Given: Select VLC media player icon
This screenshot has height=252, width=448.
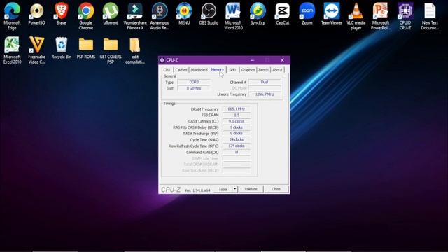Looking at the screenshot, I should (x=356, y=15).
